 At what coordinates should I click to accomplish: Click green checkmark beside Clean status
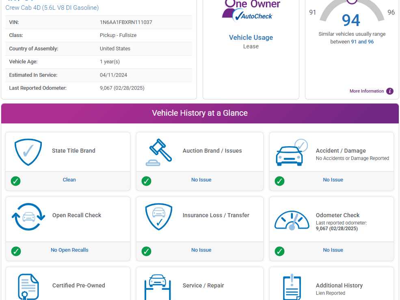point(16,181)
